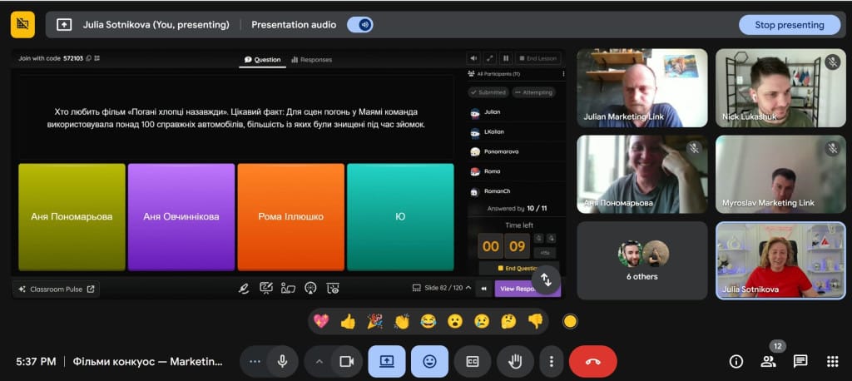852x381 pixels.
Task: Open more options three-dot menu
Action: (x=552, y=361)
